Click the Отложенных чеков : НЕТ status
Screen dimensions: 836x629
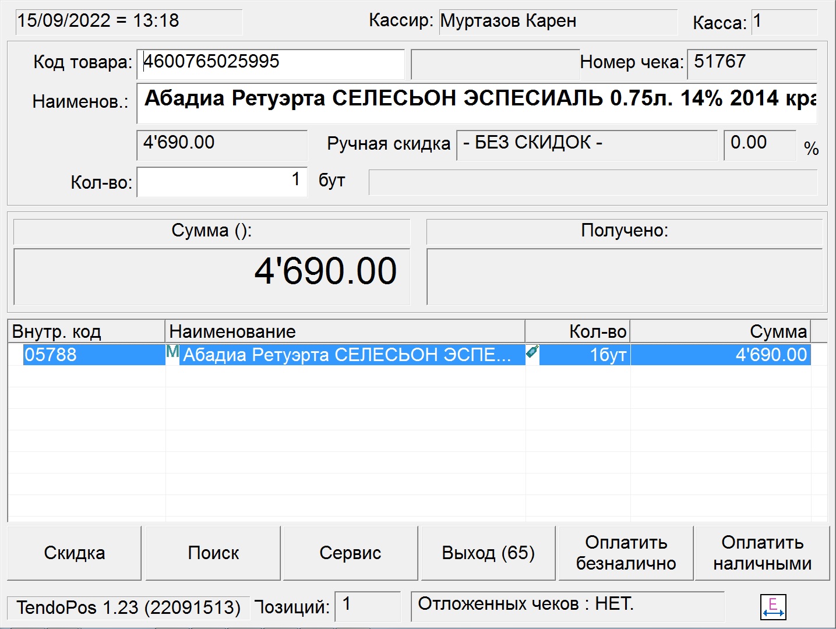pos(568,606)
